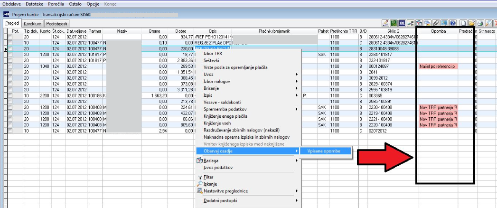Select the Pregled tab
Screen dimensions: 497x208
click(x=12, y=23)
